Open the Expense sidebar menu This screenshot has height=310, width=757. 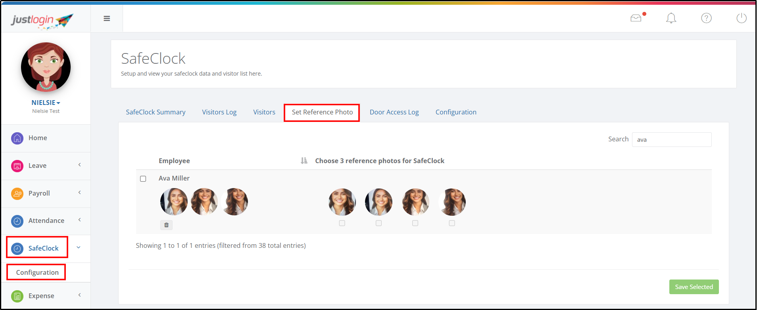point(41,296)
